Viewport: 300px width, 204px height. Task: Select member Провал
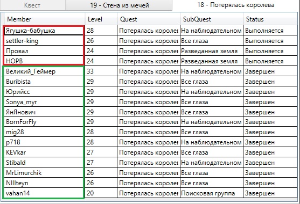pyautogui.click(x=44, y=51)
